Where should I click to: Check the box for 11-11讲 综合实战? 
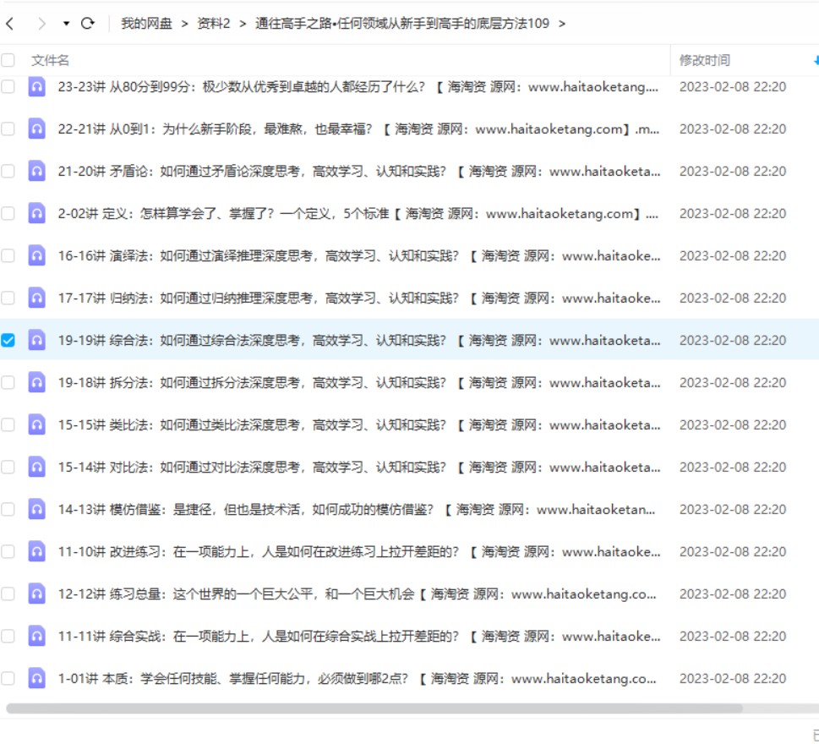(8, 637)
